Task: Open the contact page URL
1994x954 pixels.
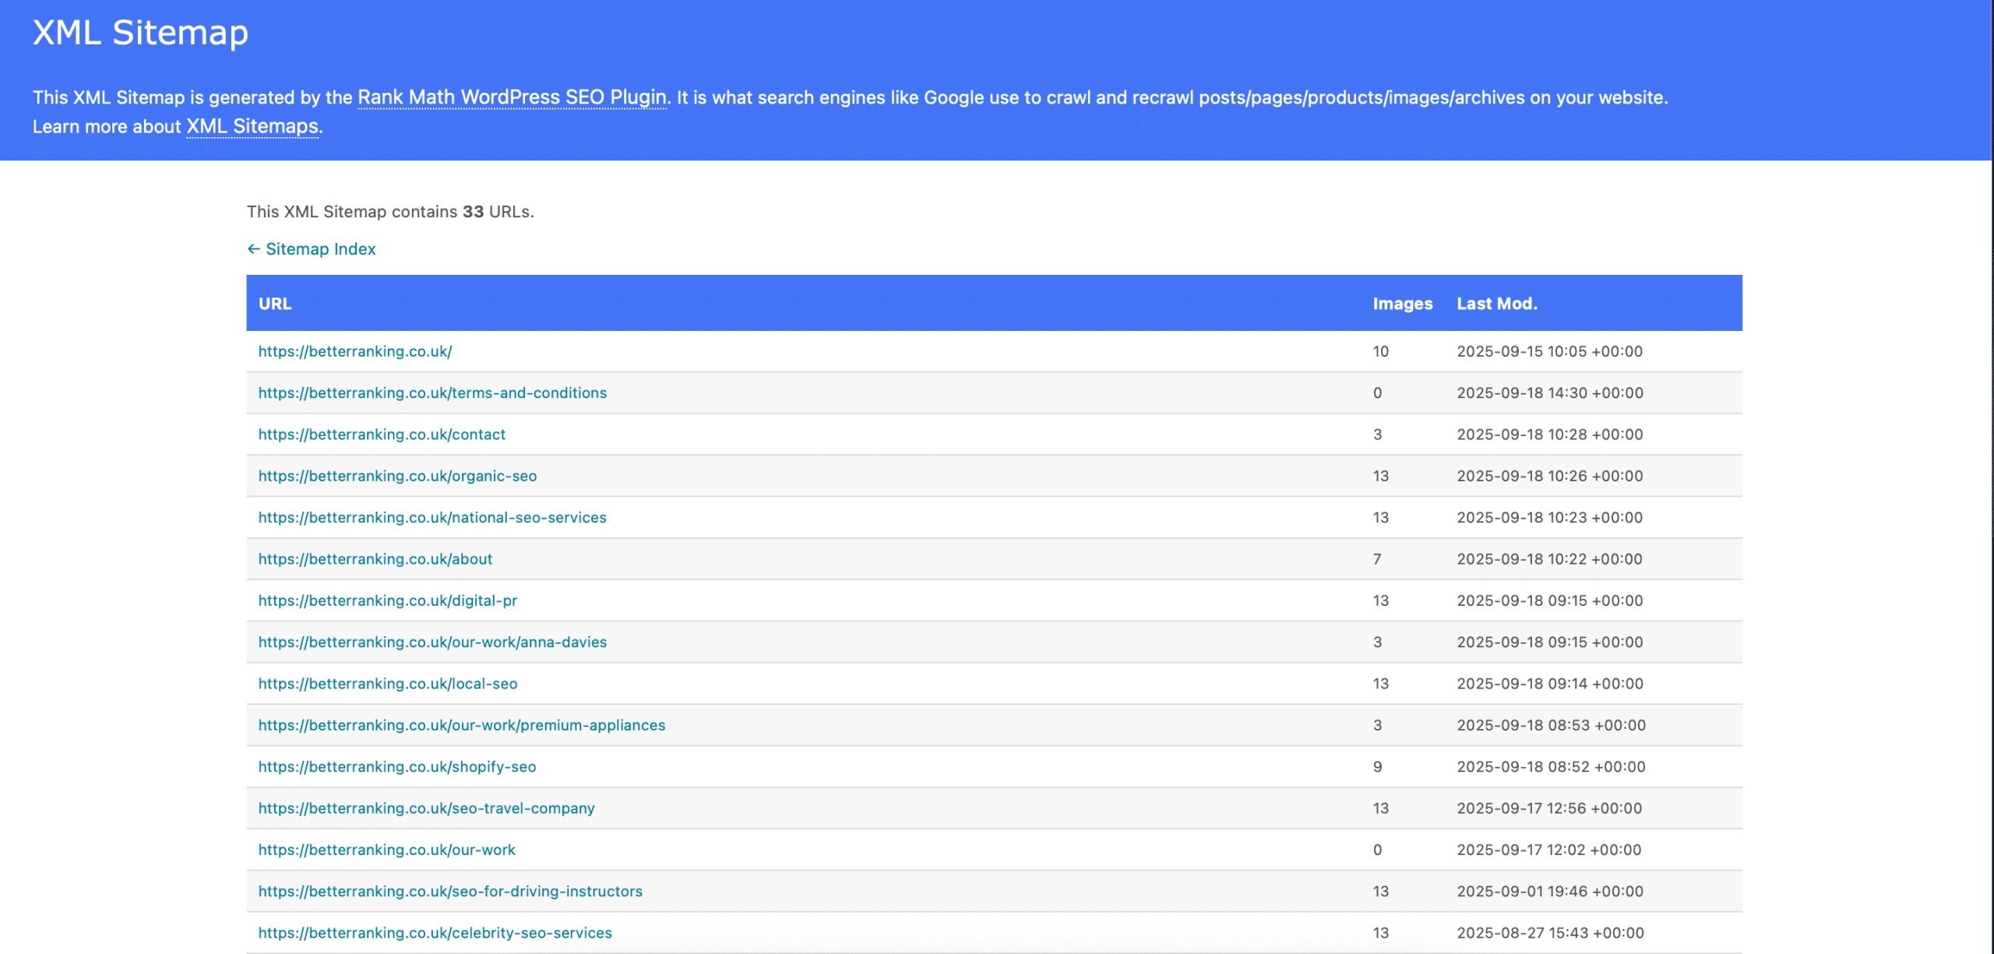Action: click(382, 435)
